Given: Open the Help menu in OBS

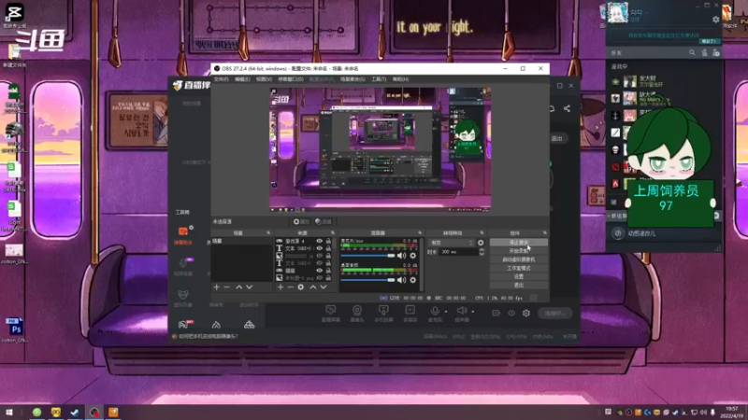Looking at the screenshot, I should click(x=401, y=79).
